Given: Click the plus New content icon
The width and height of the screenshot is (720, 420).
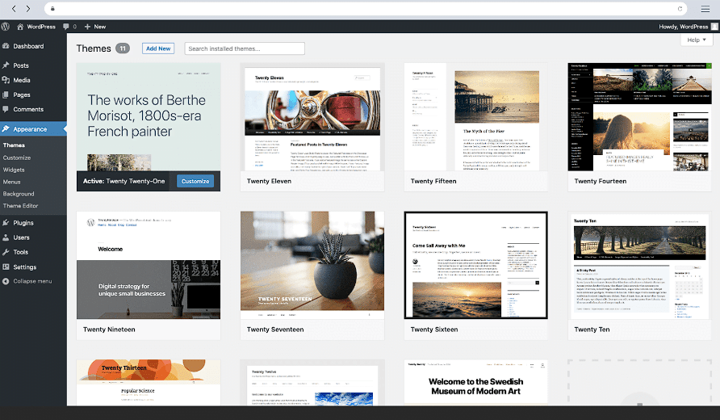Looking at the screenshot, I should tap(87, 27).
